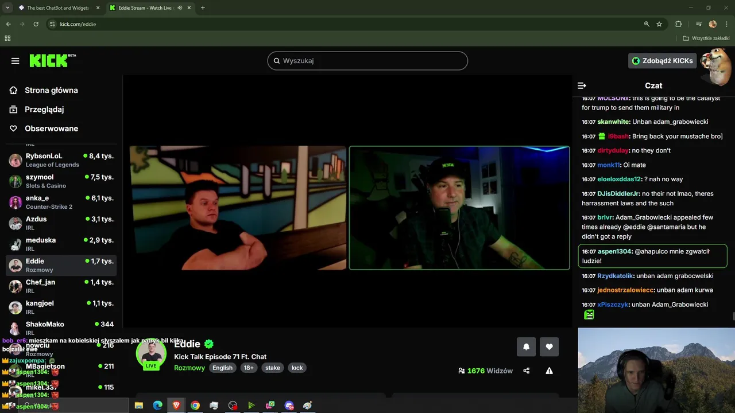Go back to previous page

(x=9, y=24)
